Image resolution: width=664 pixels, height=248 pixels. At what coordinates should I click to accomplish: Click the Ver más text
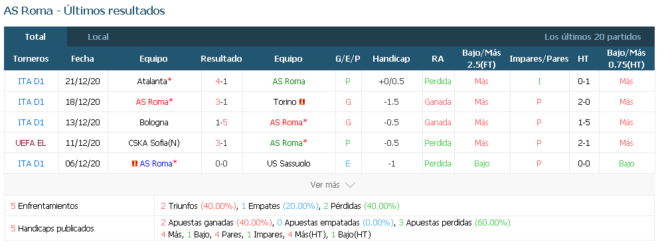tap(325, 185)
